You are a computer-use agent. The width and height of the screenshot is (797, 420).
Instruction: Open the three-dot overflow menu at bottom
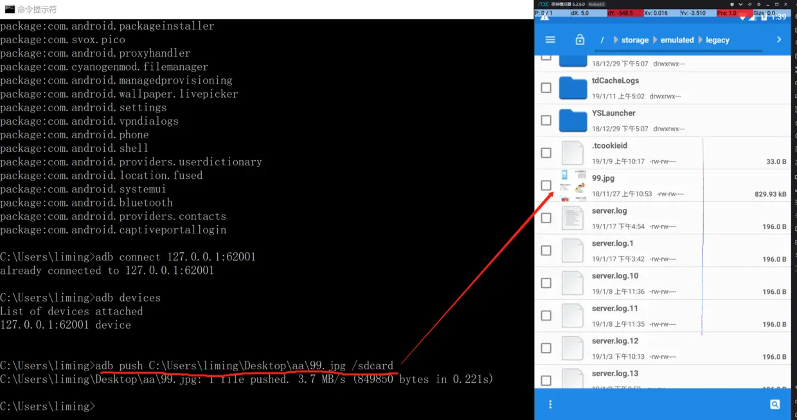coord(550,405)
